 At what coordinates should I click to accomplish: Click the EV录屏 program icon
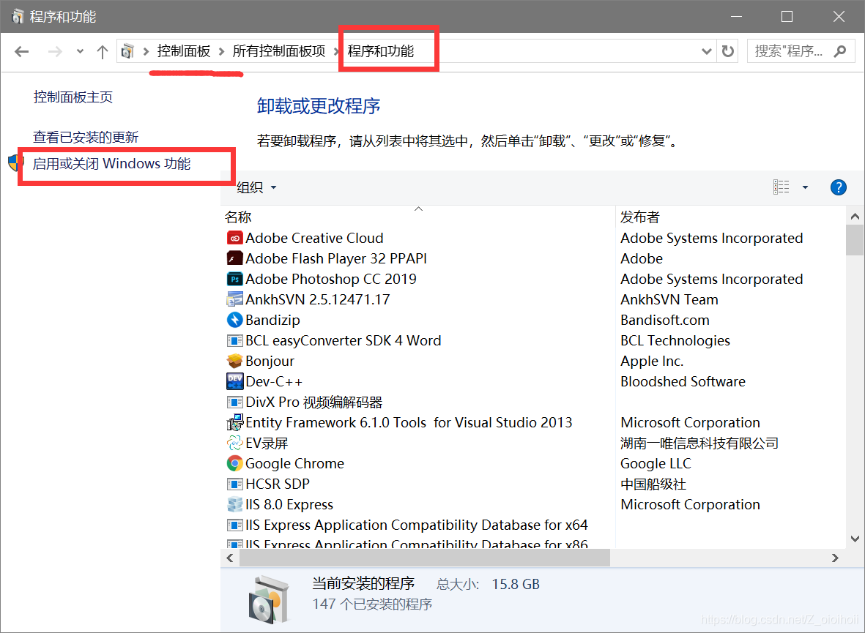pyautogui.click(x=235, y=443)
